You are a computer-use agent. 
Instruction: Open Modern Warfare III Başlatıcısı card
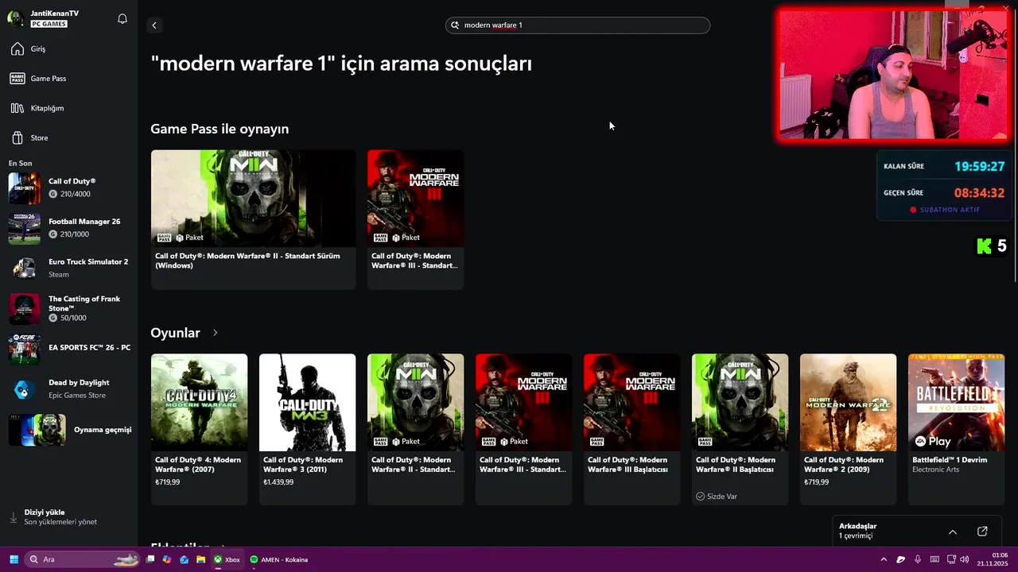click(631, 429)
